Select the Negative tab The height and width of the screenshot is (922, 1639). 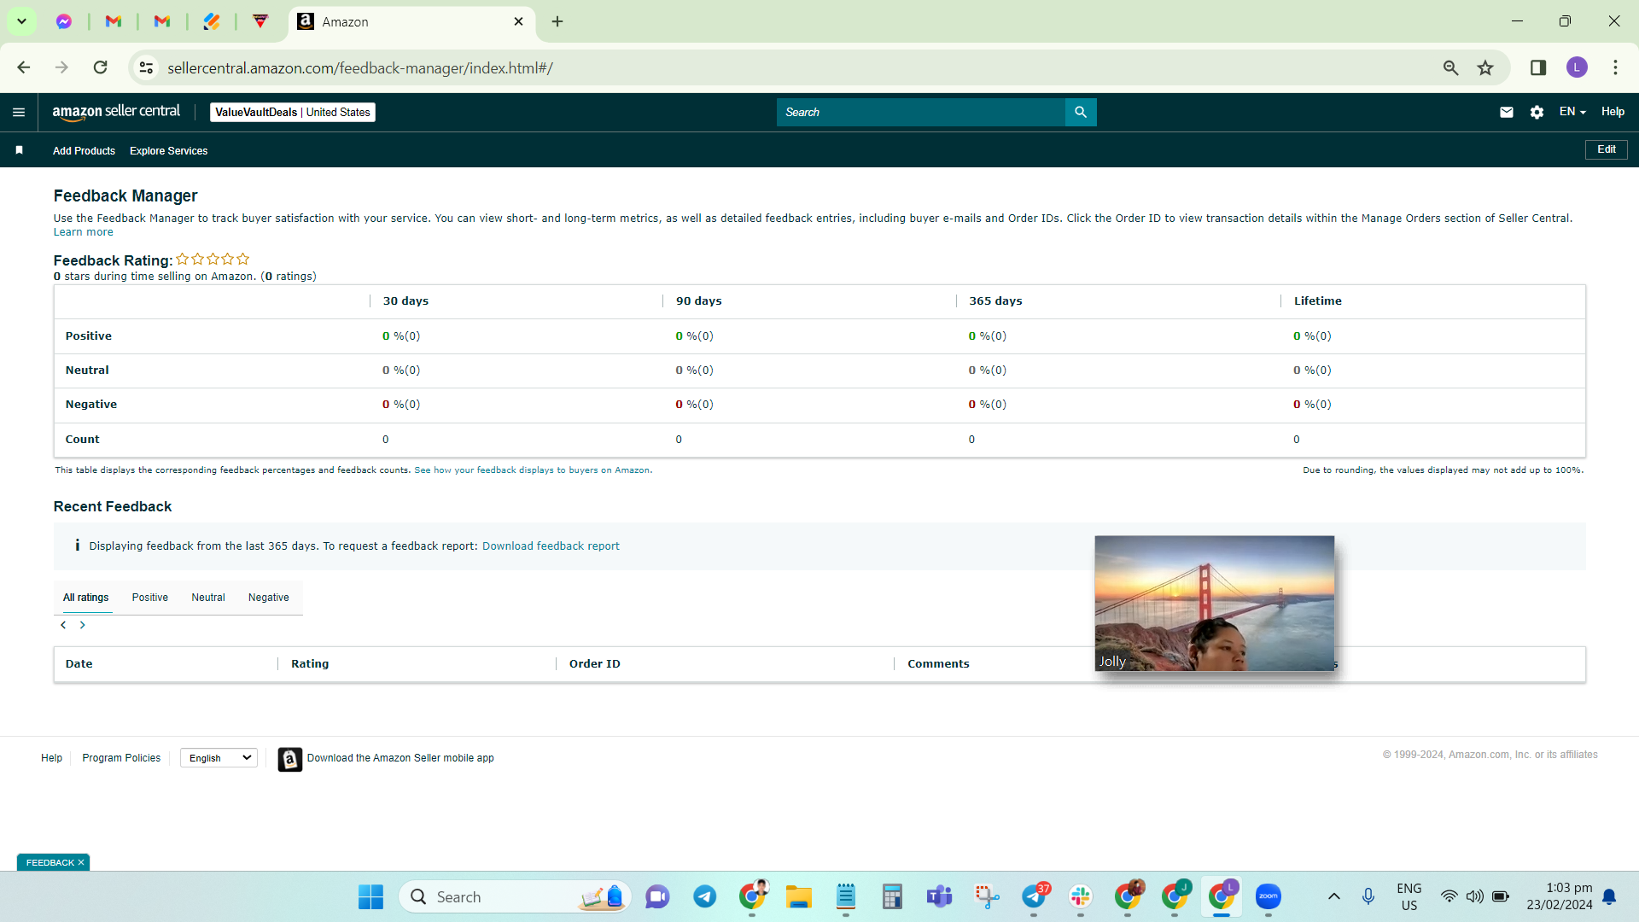pyautogui.click(x=269, y=598)
